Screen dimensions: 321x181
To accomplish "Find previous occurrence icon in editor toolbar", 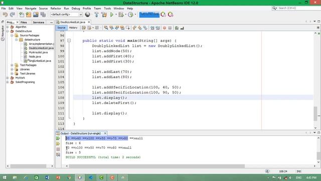I will click(111, 28).
